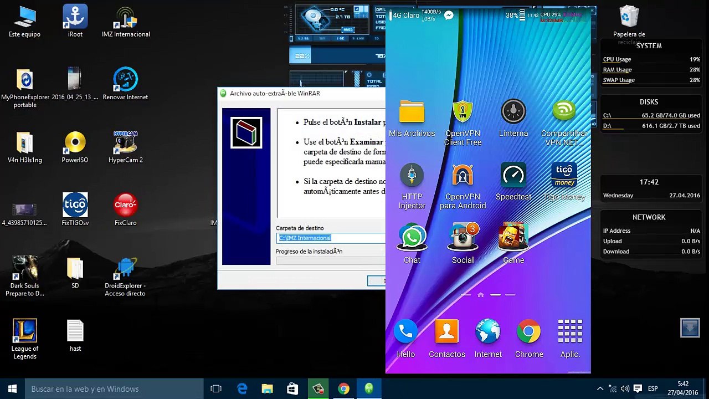This screenshot has width=709, height=399.
Task: Click the Buscar en la web y en Windows box
Action: coord(114,389)
